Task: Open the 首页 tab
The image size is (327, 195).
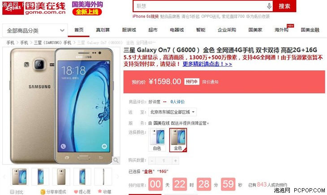Action: pyautogui.click(x=79, y=30)
